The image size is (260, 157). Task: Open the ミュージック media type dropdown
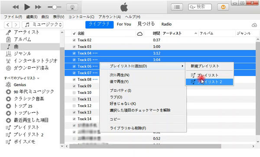(x=42, y=25)
